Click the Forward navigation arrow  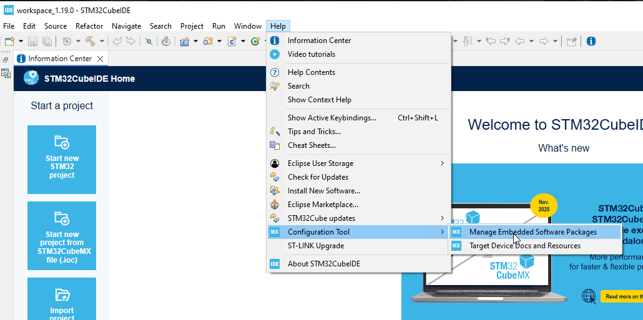(544, 41)
